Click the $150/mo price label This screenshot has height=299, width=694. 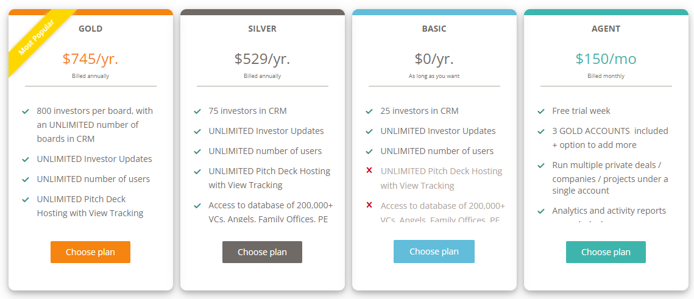point(606,59)
